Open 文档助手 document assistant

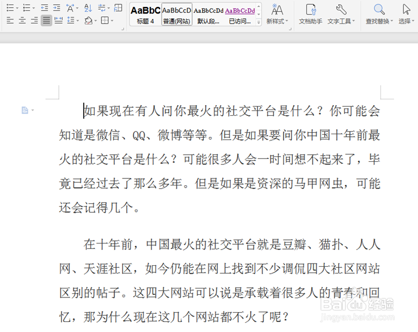[311, 15]
